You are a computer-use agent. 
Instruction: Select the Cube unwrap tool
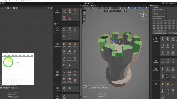(69, 11)
